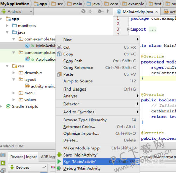Expand the folded import block in editor
This screenshot has height=173, width=176.
point(129,29)
